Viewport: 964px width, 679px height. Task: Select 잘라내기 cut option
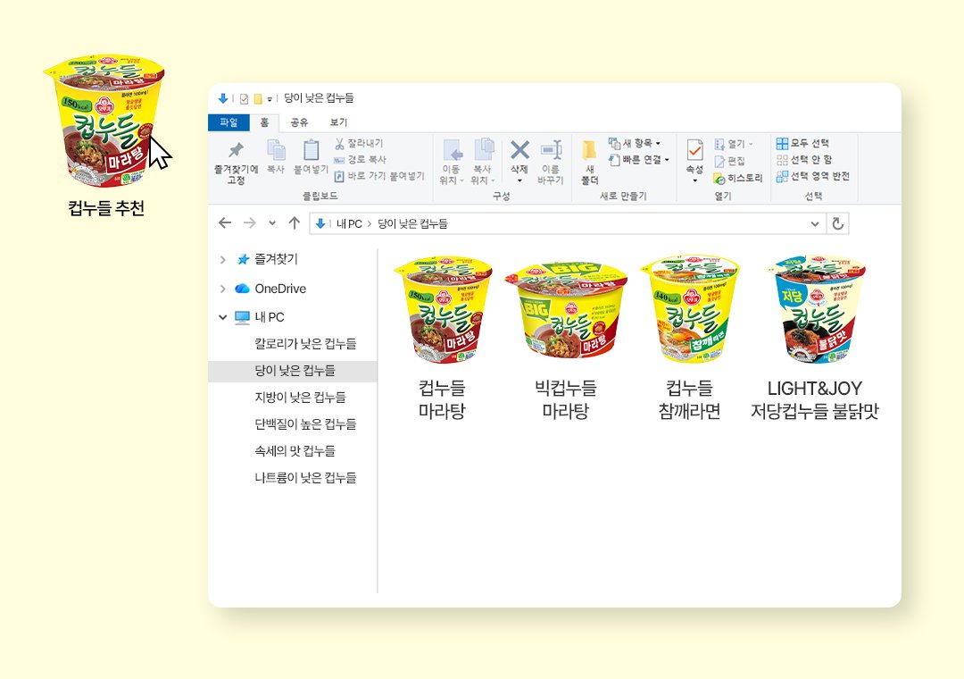(x=359, y=143)
